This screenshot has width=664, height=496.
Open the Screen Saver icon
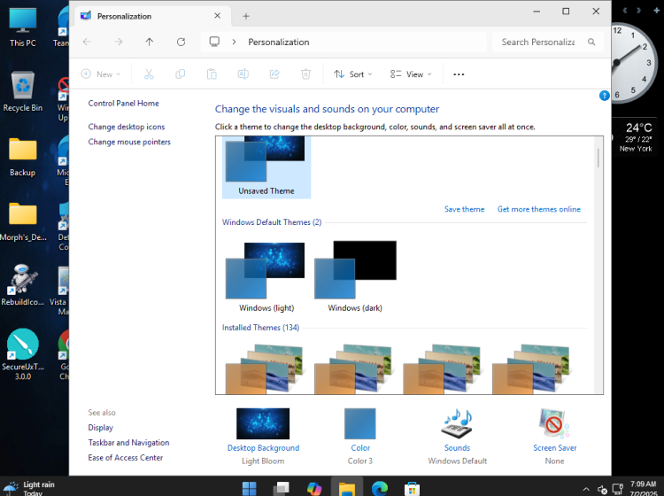(554, 423)
